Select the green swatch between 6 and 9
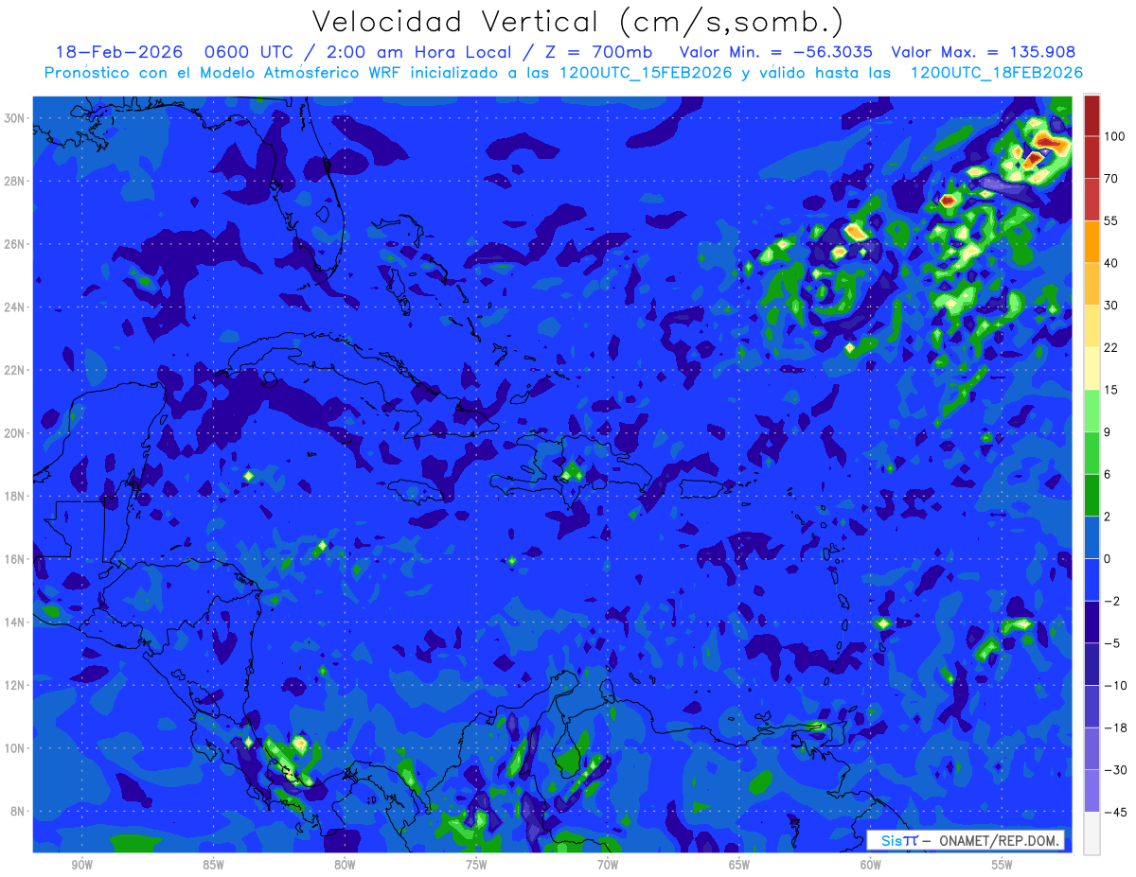The height and width of the screenshot is (877, 1136). (1092, 452)
